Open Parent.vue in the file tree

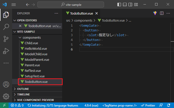click(x=37, y=65)
